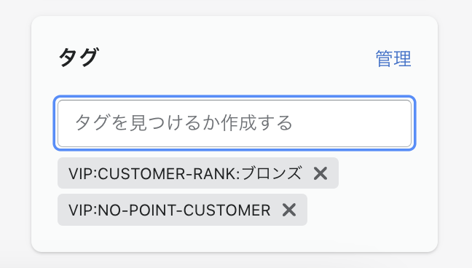
Task: Dismiss the second VIP tag chip
Action: [x=289, y=210]
